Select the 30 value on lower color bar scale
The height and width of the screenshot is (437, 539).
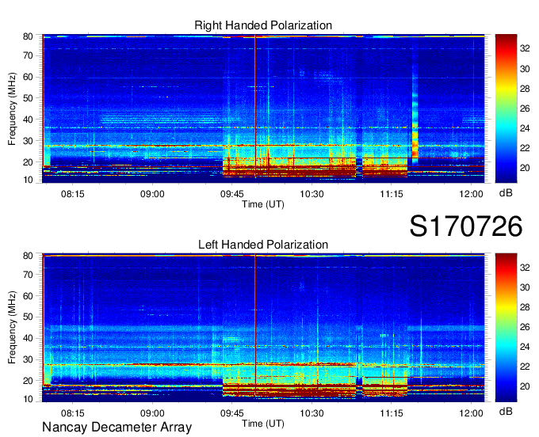(525, 287)
